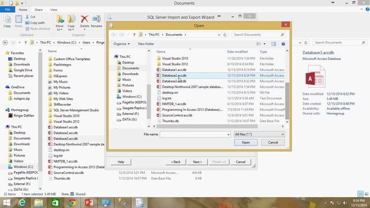This screenshot has height=208, width=370.
Task: Select Thumbs.db in Open dialog list
Action: [170, 121]
